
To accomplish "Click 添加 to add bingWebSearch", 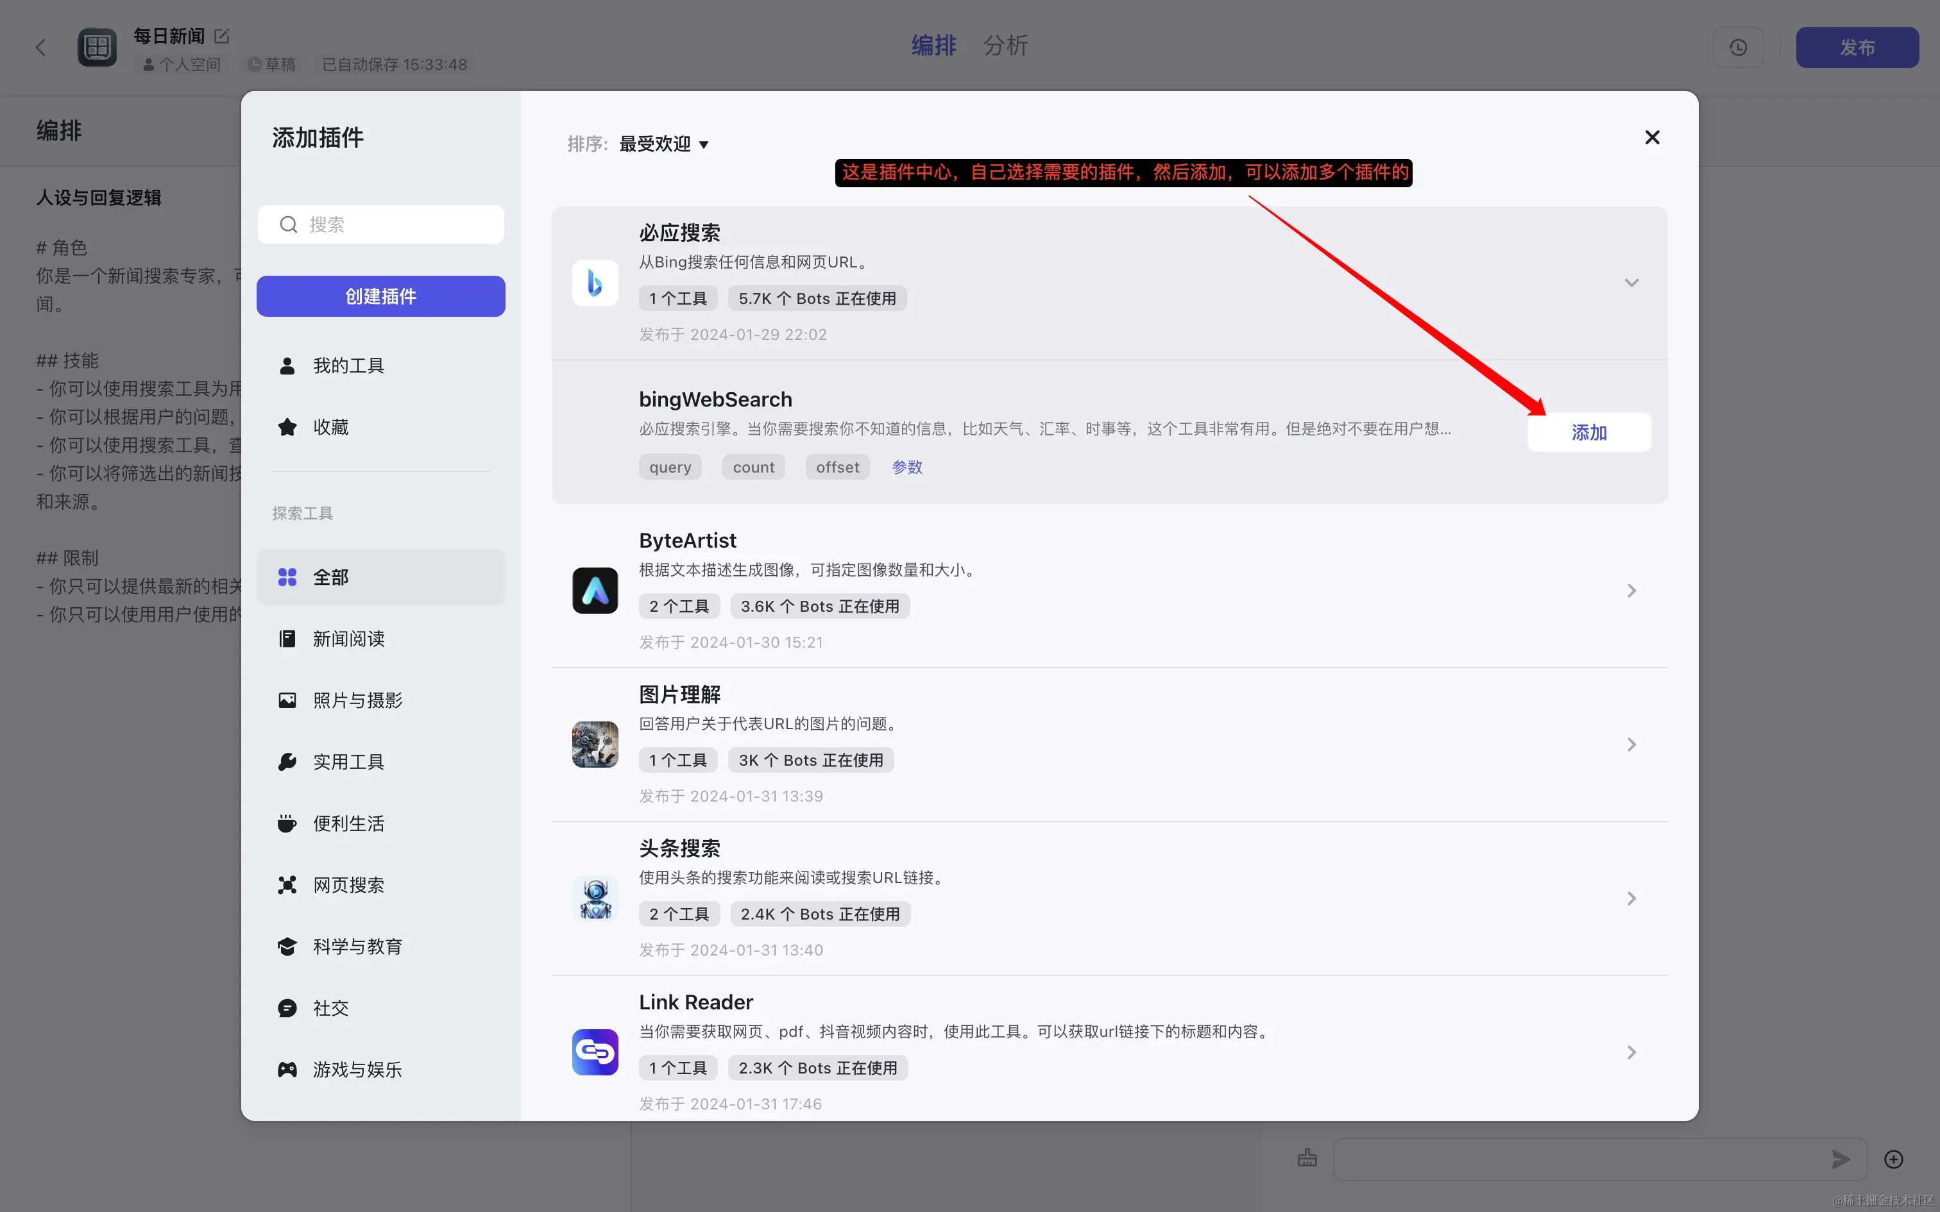I will (1588, 433).
